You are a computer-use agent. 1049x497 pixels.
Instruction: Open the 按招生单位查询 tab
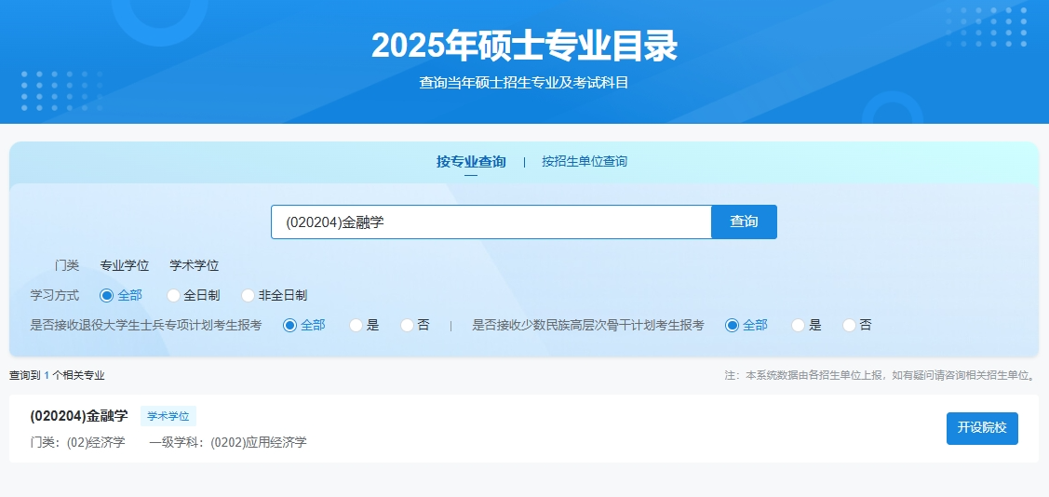tap(585, 162)
